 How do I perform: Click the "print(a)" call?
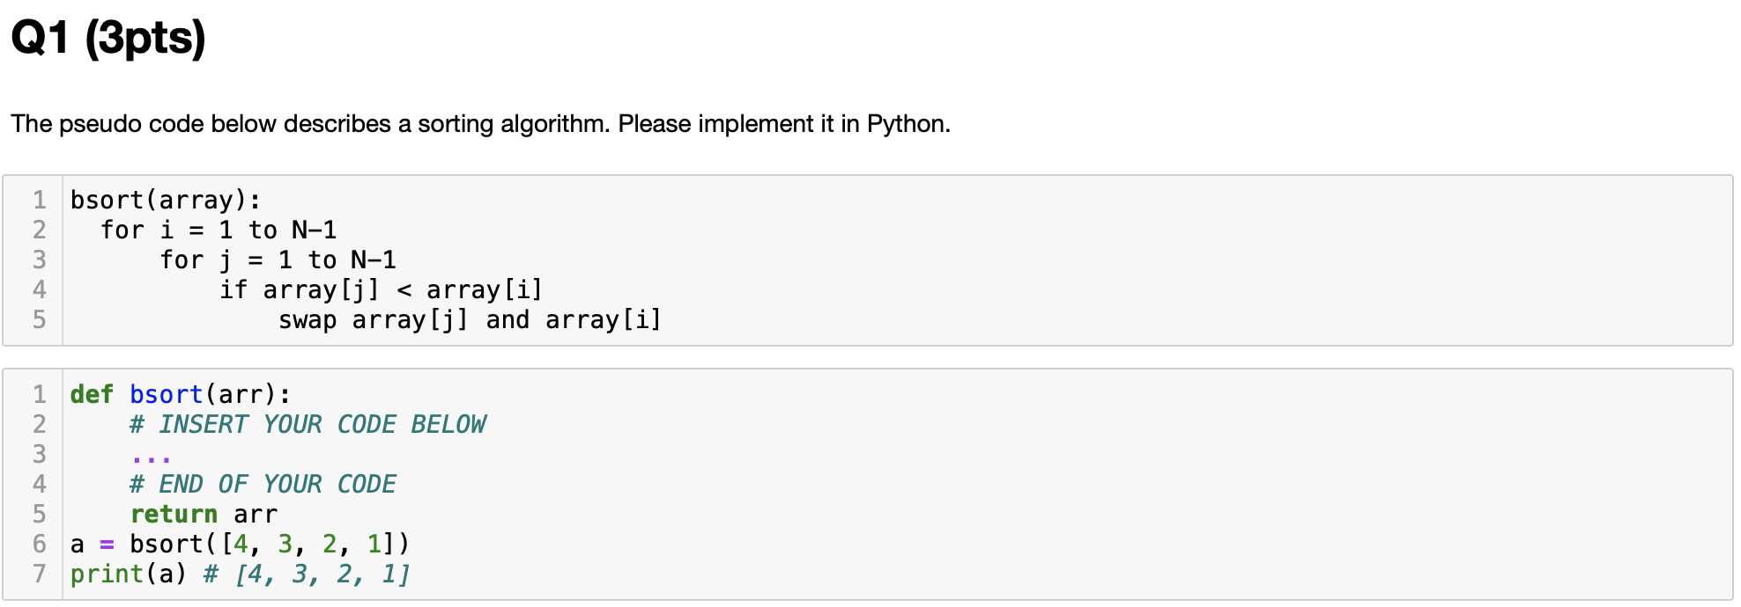(x=129, y=574)
